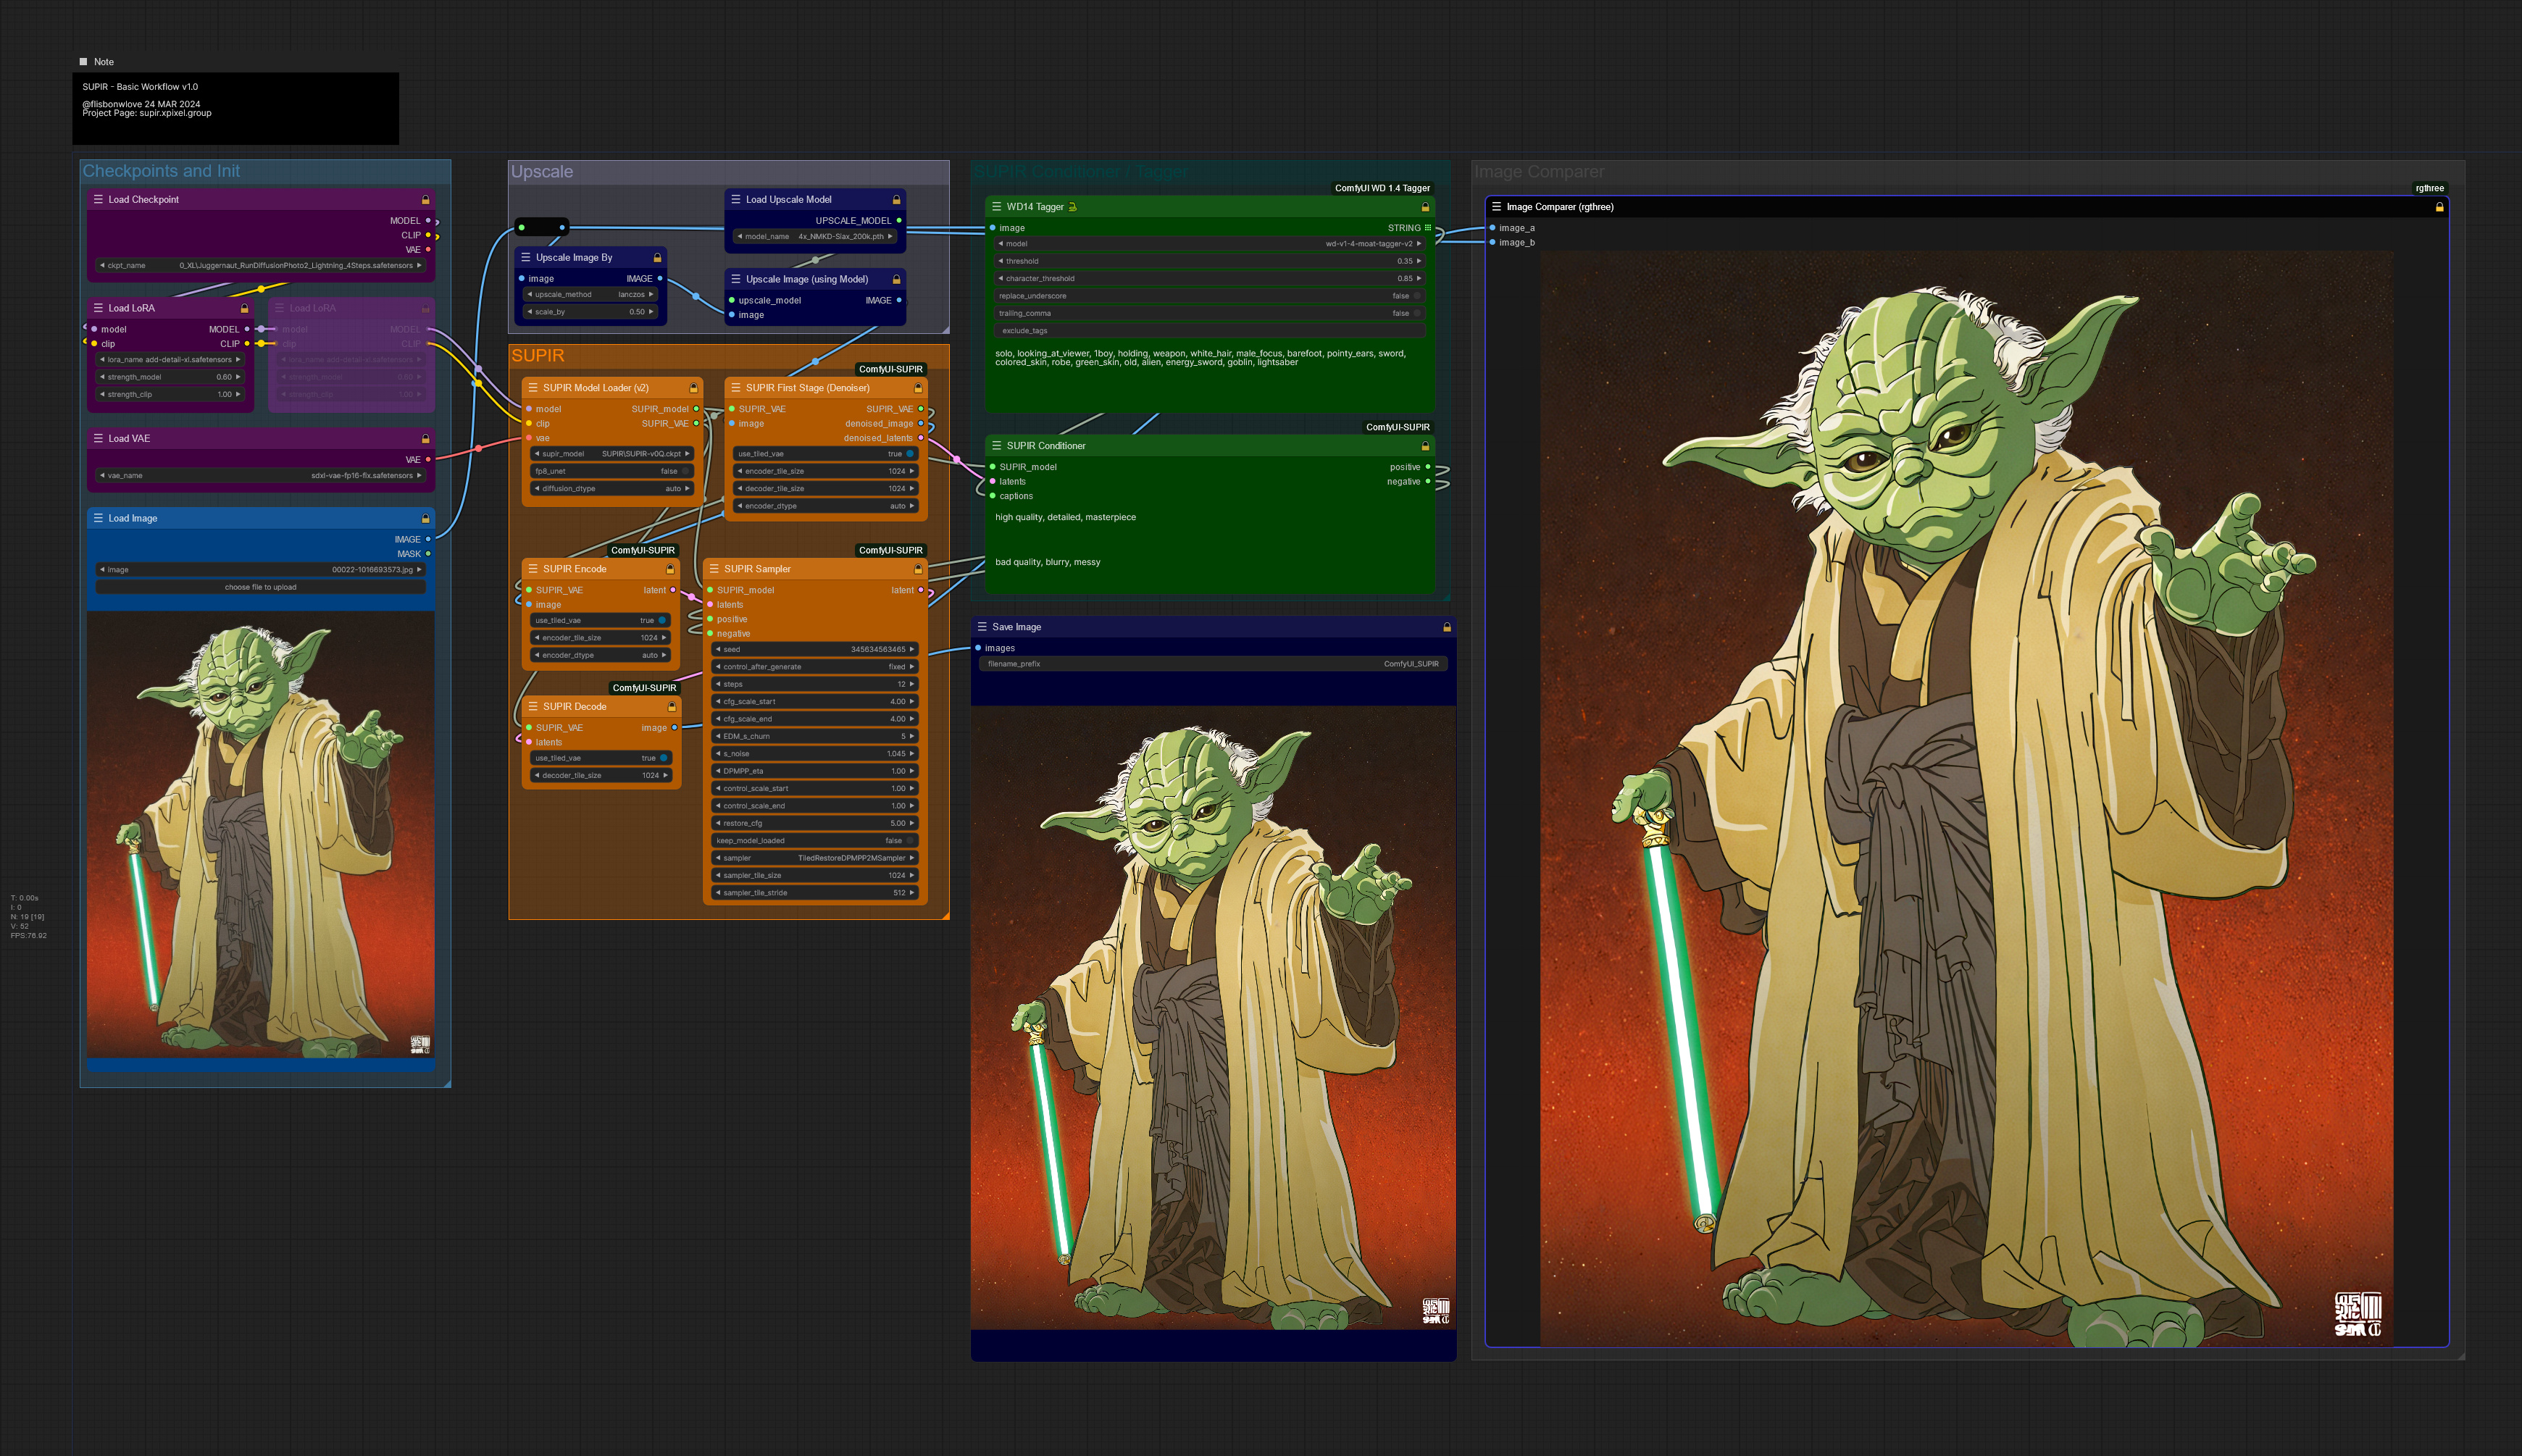Click the rgthree badge above Image Comparer
2522x1456 pixels.
point(2429,188)
